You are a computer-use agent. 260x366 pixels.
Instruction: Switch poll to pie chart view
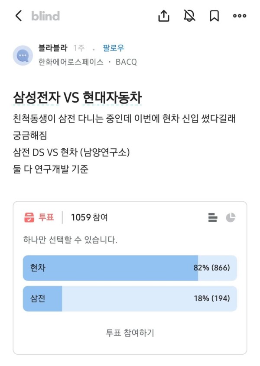tap(231, 217)
